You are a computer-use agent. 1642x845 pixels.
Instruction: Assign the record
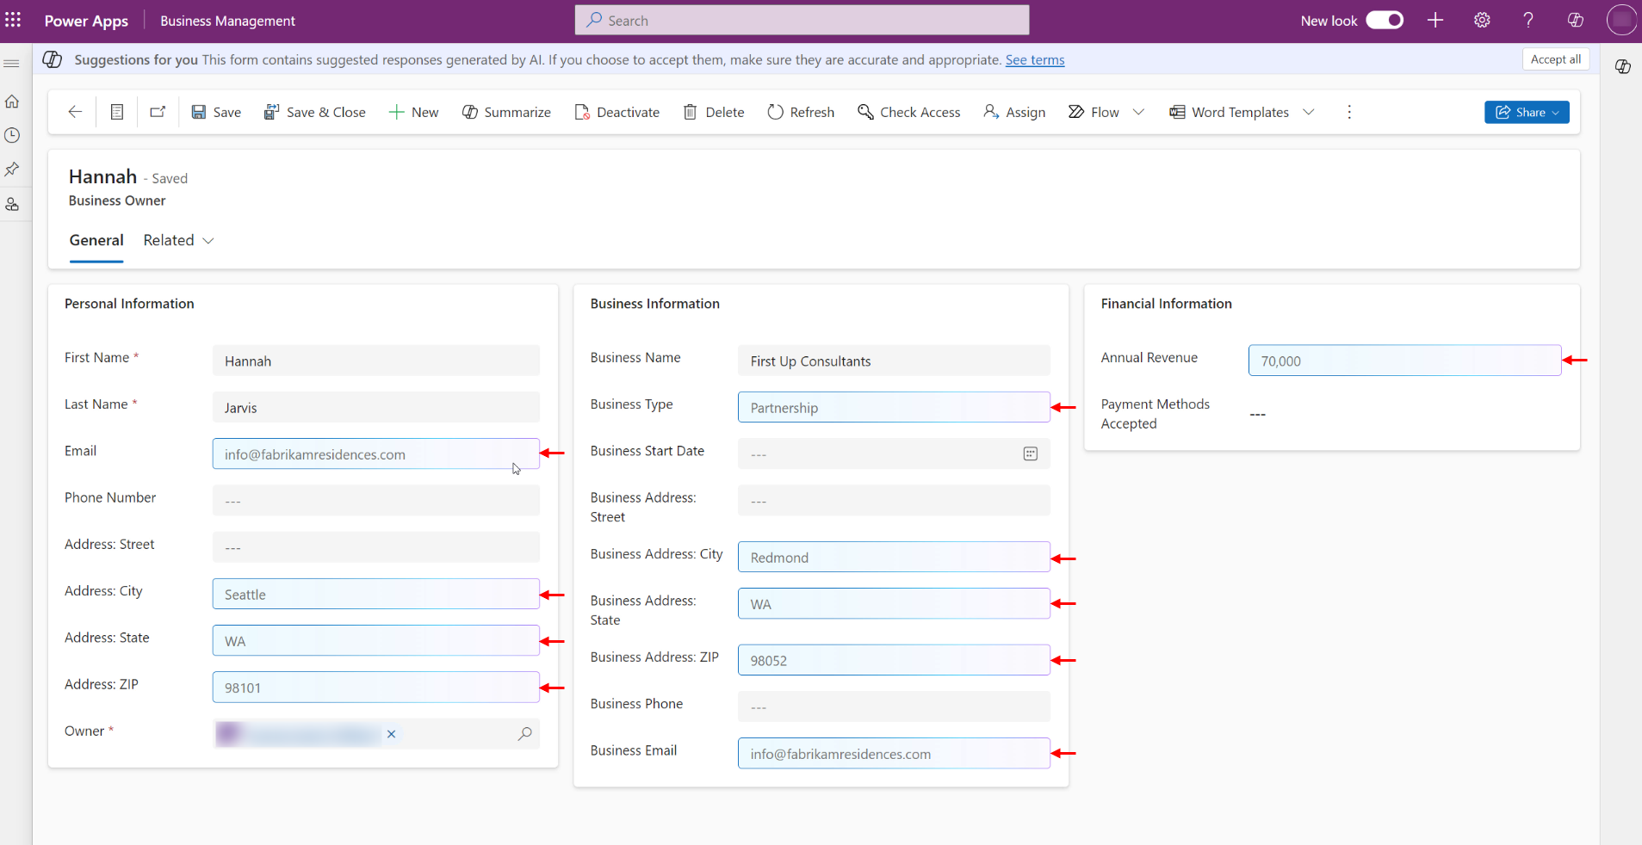[1014, 112]
